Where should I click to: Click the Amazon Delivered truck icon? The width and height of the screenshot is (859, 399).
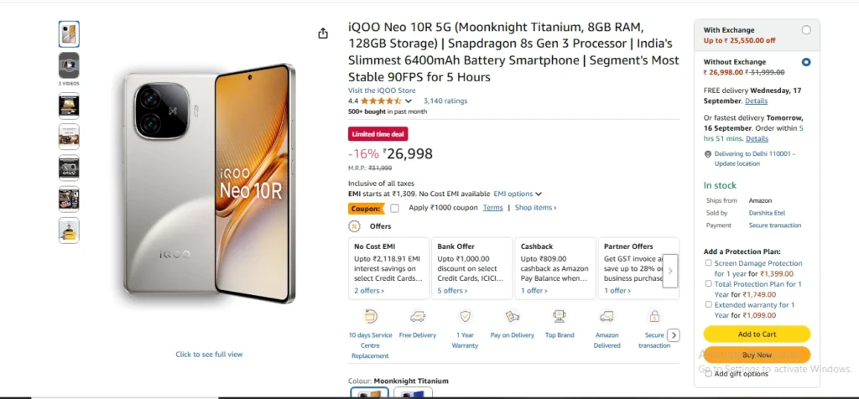tap(607, 317)
